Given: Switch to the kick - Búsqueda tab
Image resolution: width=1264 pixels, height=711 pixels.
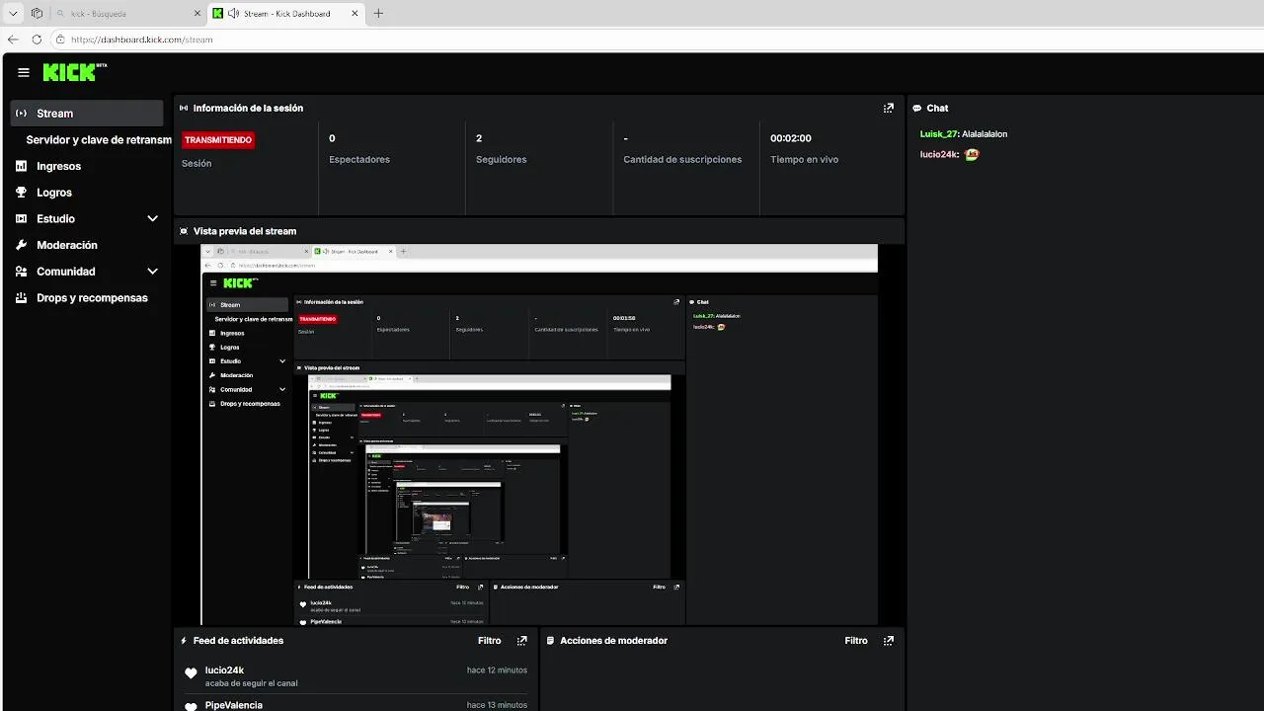Looking at the screenshot, I should (126, 14).
